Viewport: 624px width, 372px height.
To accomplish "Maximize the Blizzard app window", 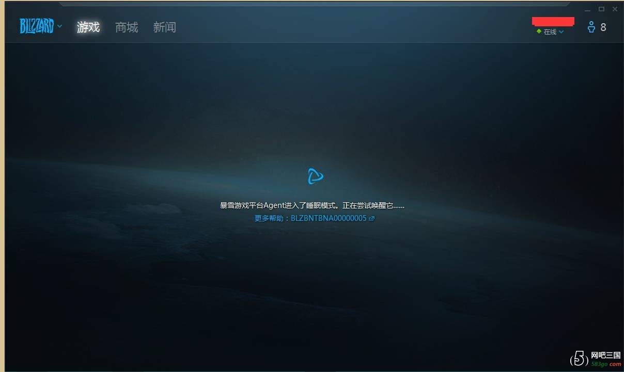I will click(601, 9).
